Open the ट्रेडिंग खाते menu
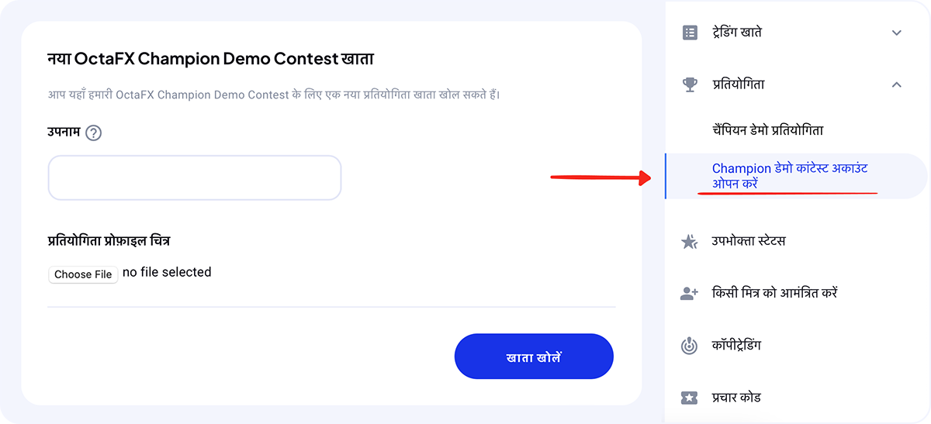This screenshot has width=931, height=424. click(793, 33)
